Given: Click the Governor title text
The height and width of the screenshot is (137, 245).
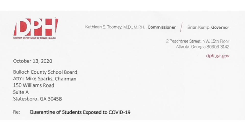Looking at the screenshot, I should [220, 27].
